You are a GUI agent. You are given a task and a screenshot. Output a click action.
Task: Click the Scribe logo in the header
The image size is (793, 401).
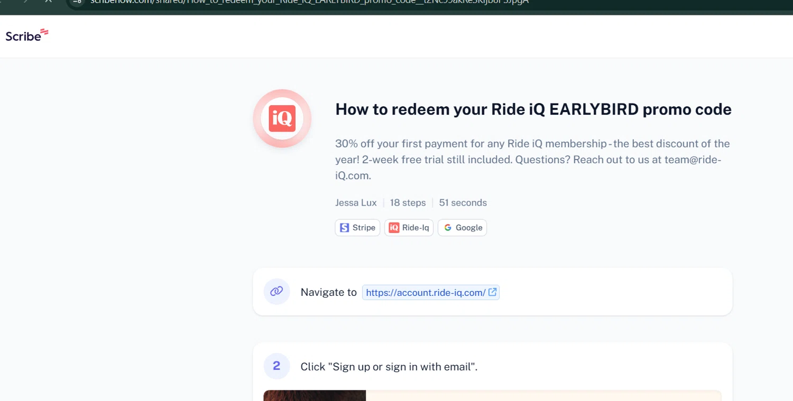[x=27, y=35]
